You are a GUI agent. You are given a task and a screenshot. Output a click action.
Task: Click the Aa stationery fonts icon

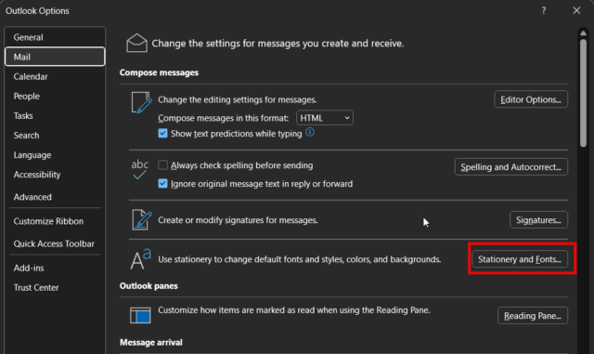[x=140, y=259]
